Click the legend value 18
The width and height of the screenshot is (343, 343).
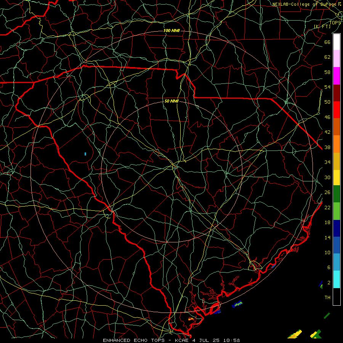tap(327, 223)
